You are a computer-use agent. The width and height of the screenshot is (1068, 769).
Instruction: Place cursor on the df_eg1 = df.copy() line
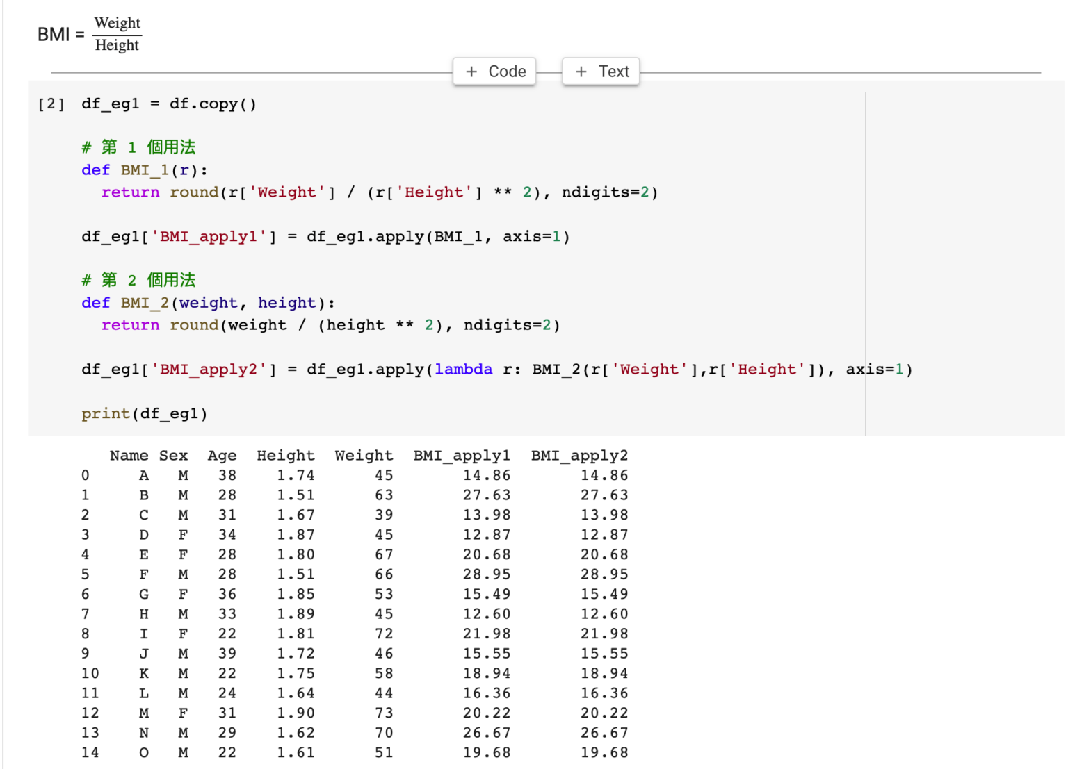[170, 104]
